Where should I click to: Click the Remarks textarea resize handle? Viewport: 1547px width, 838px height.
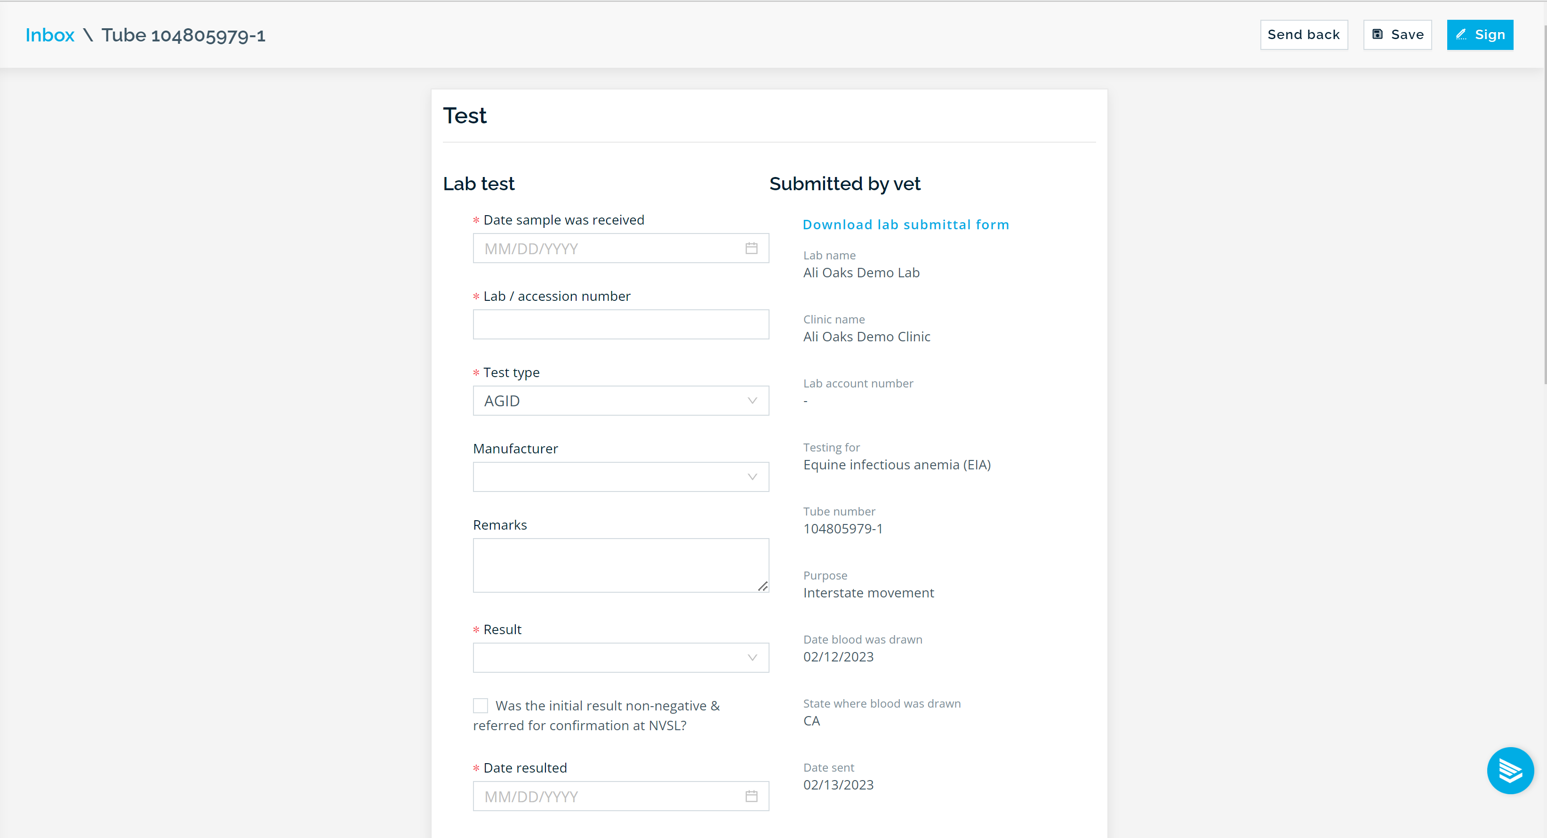coord(762,586)
